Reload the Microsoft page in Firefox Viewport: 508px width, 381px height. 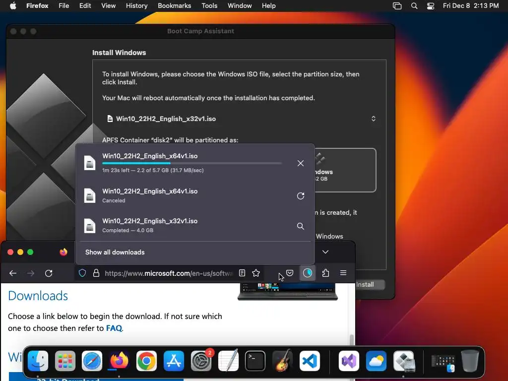(49, 273)
